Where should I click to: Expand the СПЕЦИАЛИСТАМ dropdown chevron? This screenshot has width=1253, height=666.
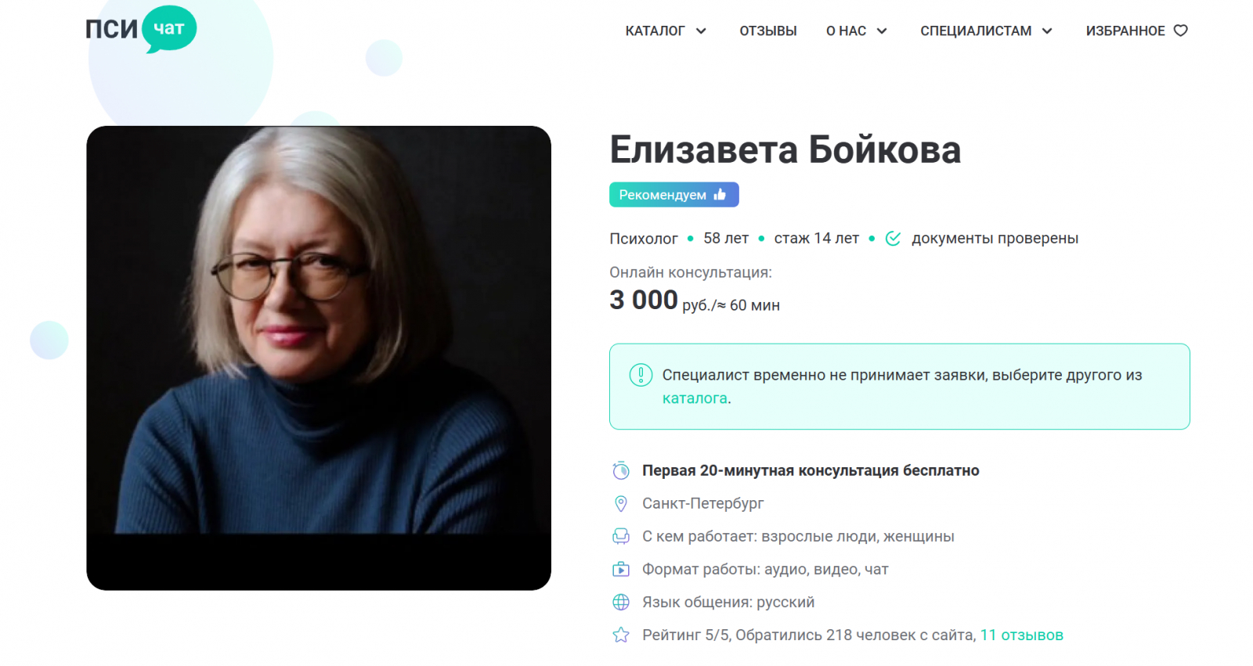point(1047,31)
